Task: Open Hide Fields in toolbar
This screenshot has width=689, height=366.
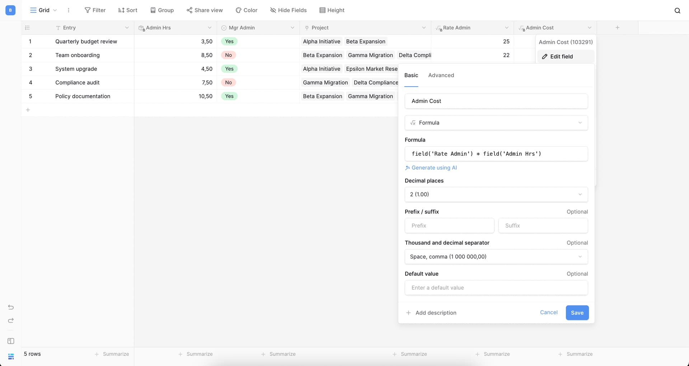Action: 288,10
